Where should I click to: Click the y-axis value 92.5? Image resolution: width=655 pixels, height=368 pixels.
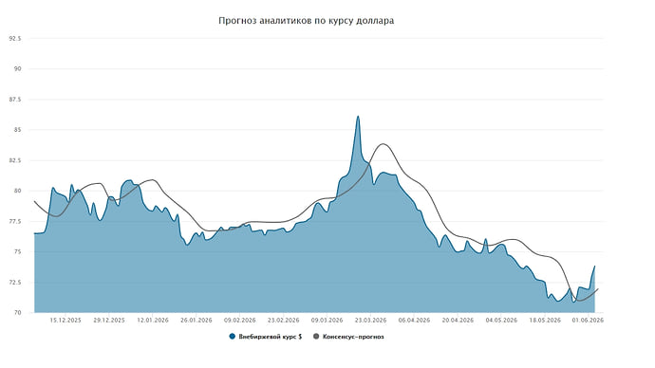coord(15,38)
